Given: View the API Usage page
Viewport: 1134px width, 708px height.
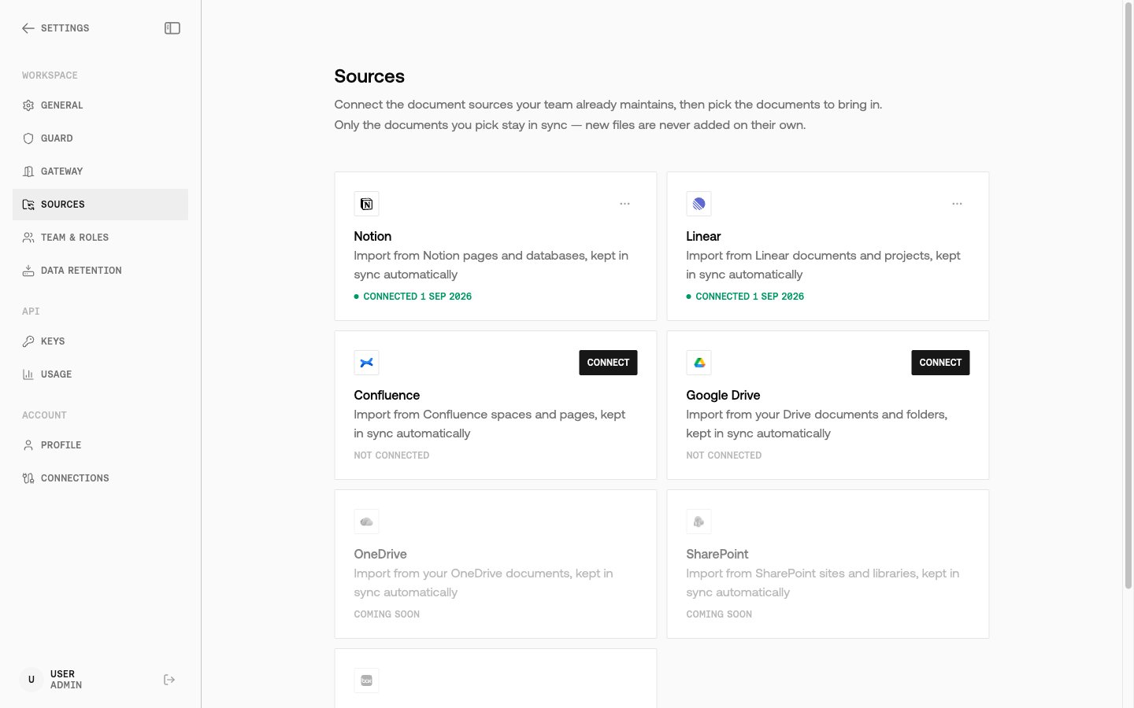Looking at the screenshot, I should 101,374.
